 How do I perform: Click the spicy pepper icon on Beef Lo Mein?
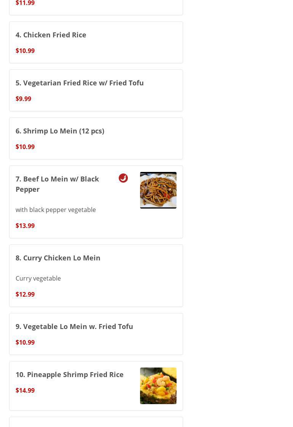(x=123, y=178)
